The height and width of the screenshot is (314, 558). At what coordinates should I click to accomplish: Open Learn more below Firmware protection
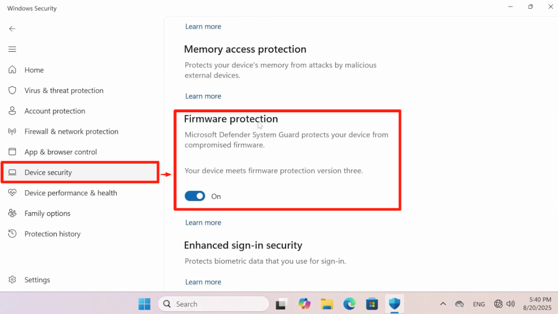203,222
